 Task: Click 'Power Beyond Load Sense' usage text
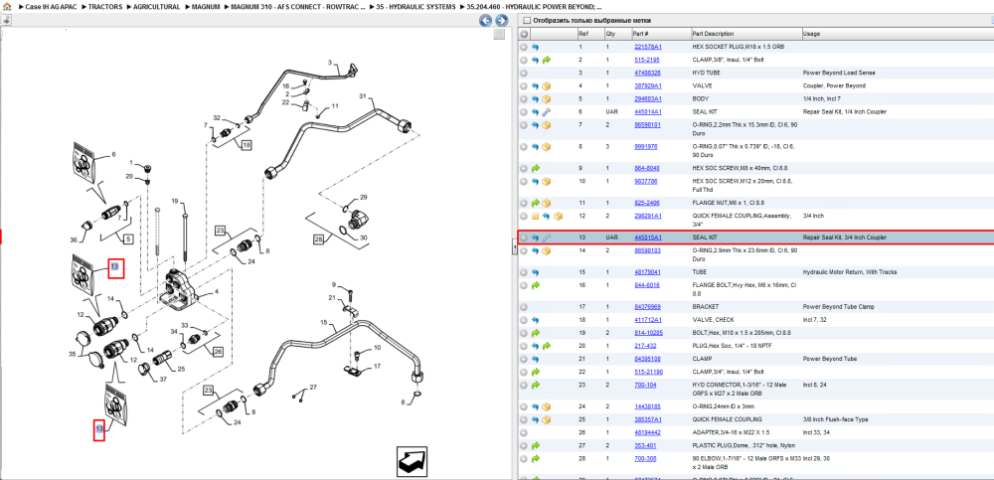[x=834, y=74]
